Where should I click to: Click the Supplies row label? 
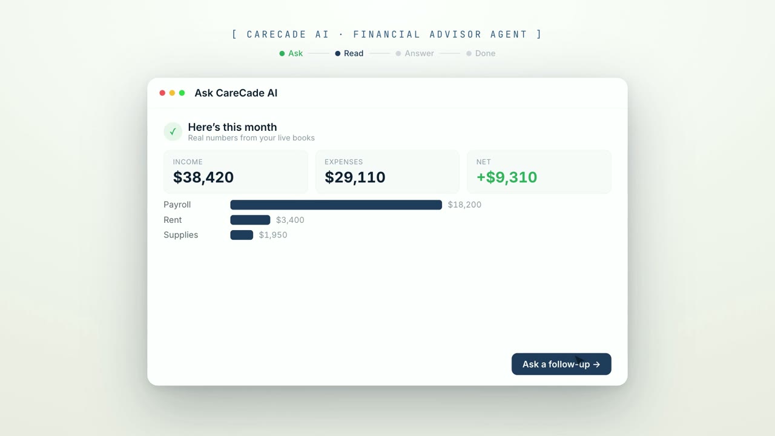pyautogui.click(x=180, y=235)
